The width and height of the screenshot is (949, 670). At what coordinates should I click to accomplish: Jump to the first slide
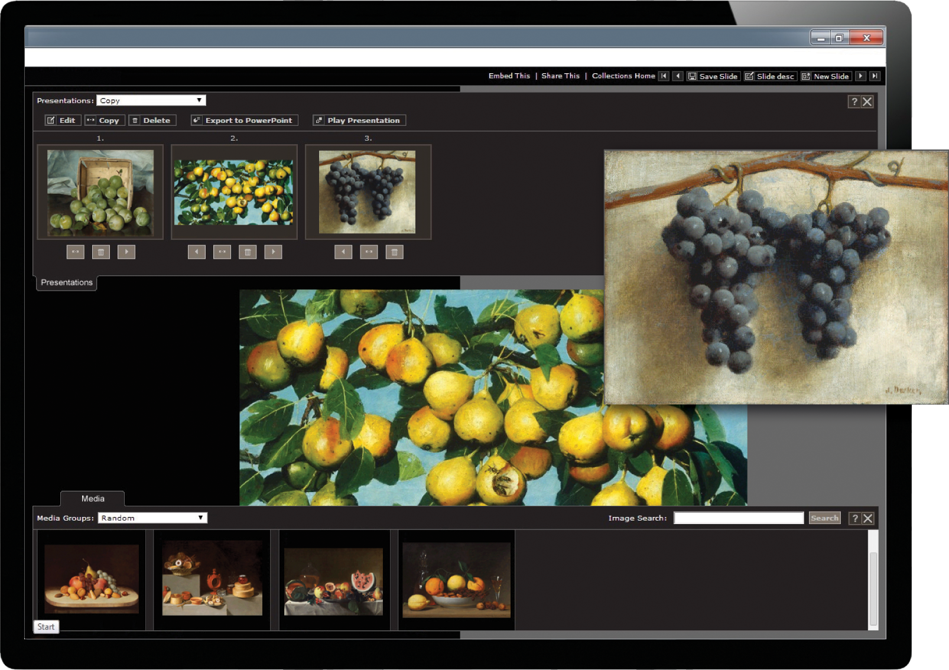[x=664, y=76]
